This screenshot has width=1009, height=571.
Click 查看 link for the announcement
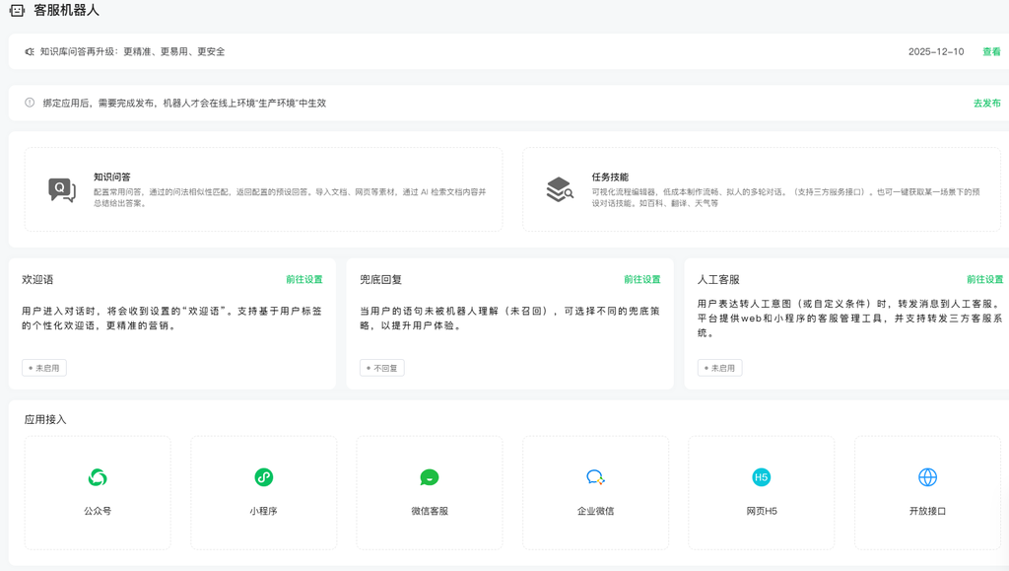pos(991,51)
